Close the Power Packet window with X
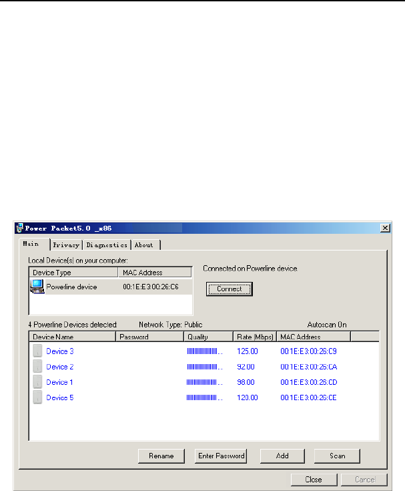This screenshot has width=405, height=491. [x=385, y=228]
